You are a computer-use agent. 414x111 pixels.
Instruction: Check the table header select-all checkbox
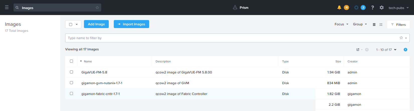pos(71,61)
